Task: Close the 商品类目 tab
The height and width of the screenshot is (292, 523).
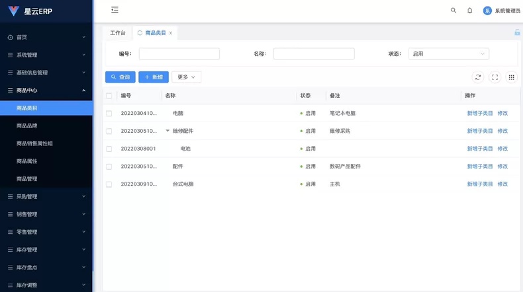Action: tap(170, 33)
